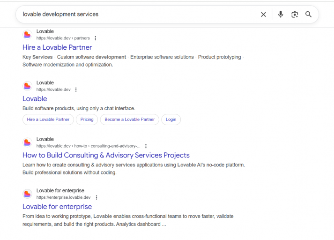Click into the search input field
The height and width of the screenshot is (240, 334).
pos(136,15)
